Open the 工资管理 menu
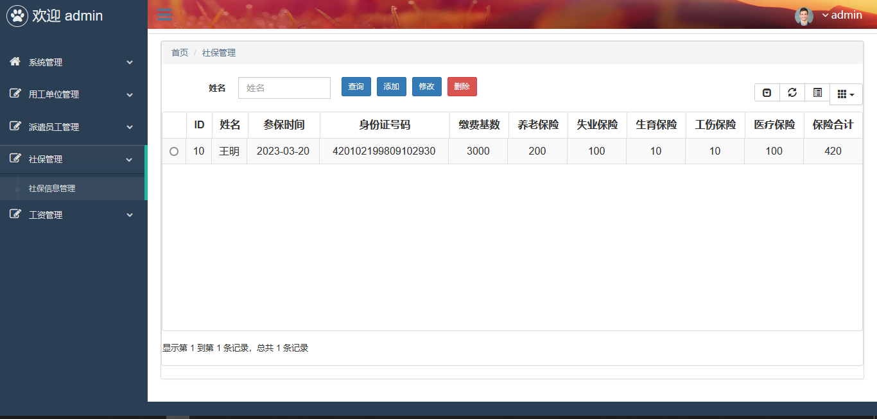 pyautogui.click(x=73, y=215)
